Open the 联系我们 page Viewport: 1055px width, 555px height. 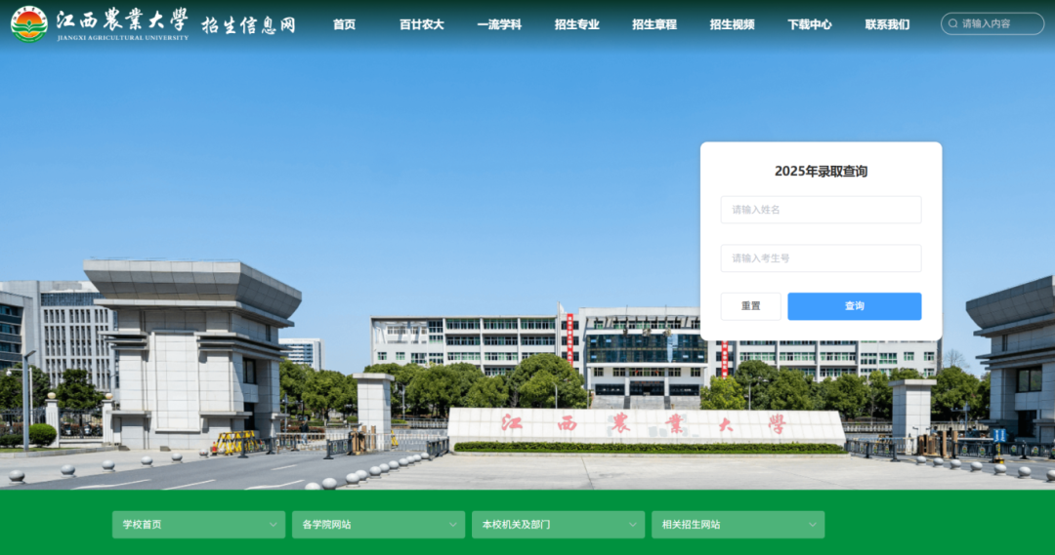tap(887, 24)
